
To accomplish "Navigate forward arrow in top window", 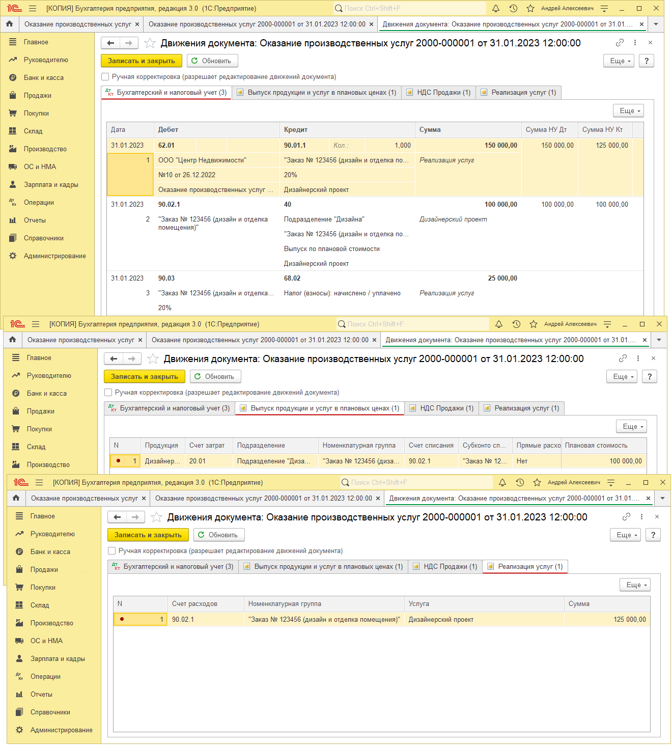I will pos(129,43).
